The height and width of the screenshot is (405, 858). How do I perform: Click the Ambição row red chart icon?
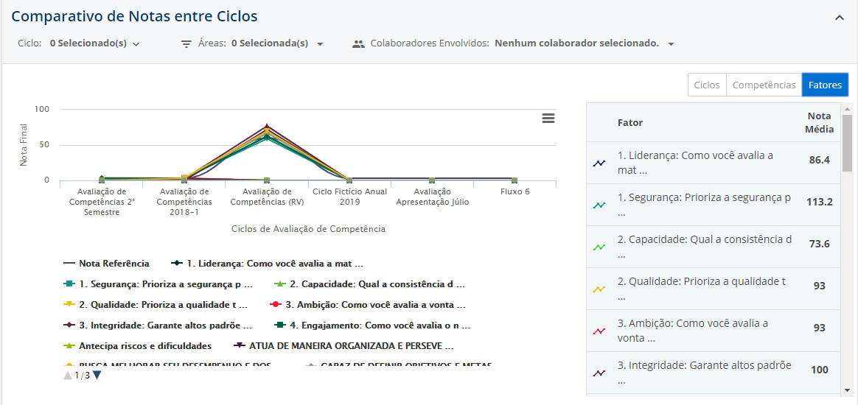click(x=599, y=331)
